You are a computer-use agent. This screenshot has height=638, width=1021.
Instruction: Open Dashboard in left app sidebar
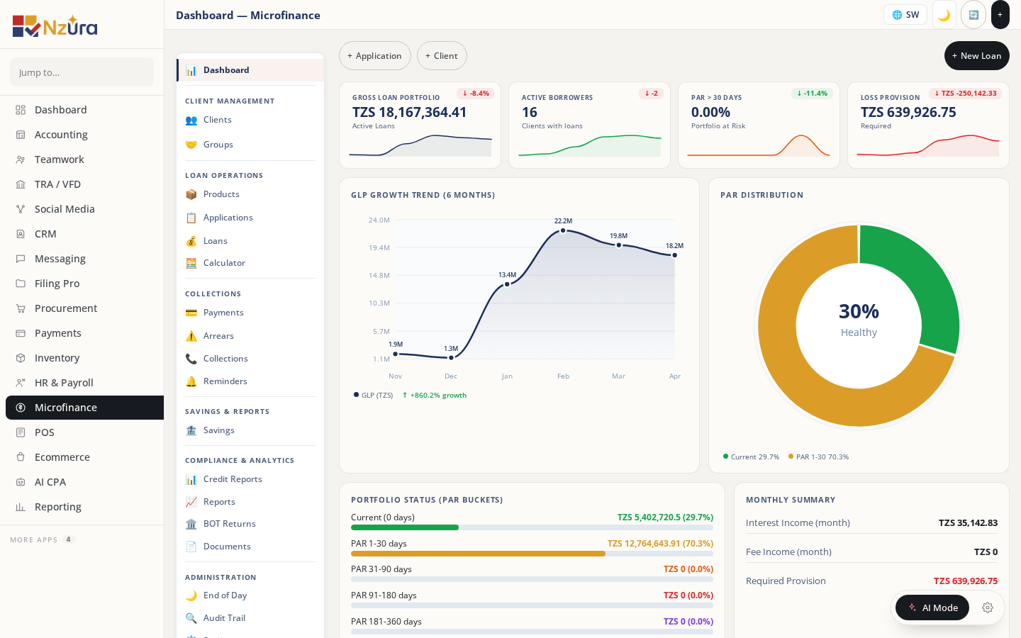84,110
